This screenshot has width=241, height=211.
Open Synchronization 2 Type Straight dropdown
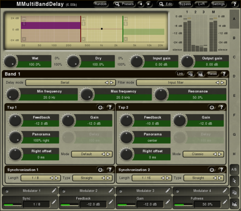[x=204, y=178]
